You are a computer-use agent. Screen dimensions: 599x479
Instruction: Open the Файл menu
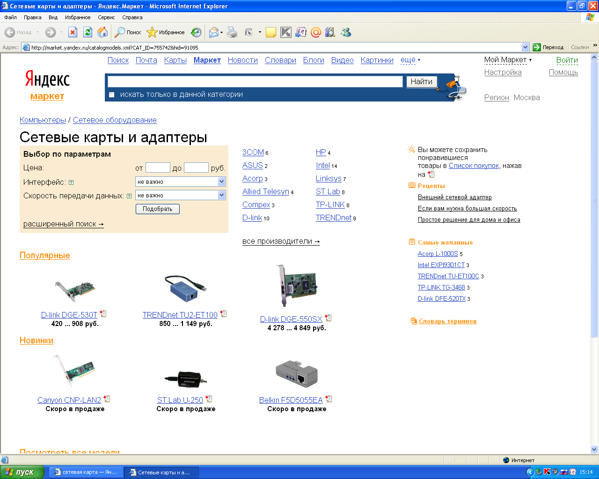tap(10, 17)
